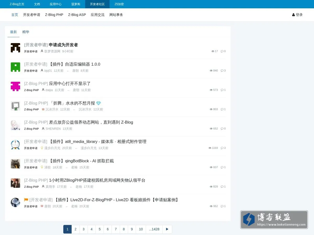Open post Live2D-For-Z-BlogPHP 看板娘插件
The width and height of the screenshot is (314, 235).
click(x=117, y=200)
